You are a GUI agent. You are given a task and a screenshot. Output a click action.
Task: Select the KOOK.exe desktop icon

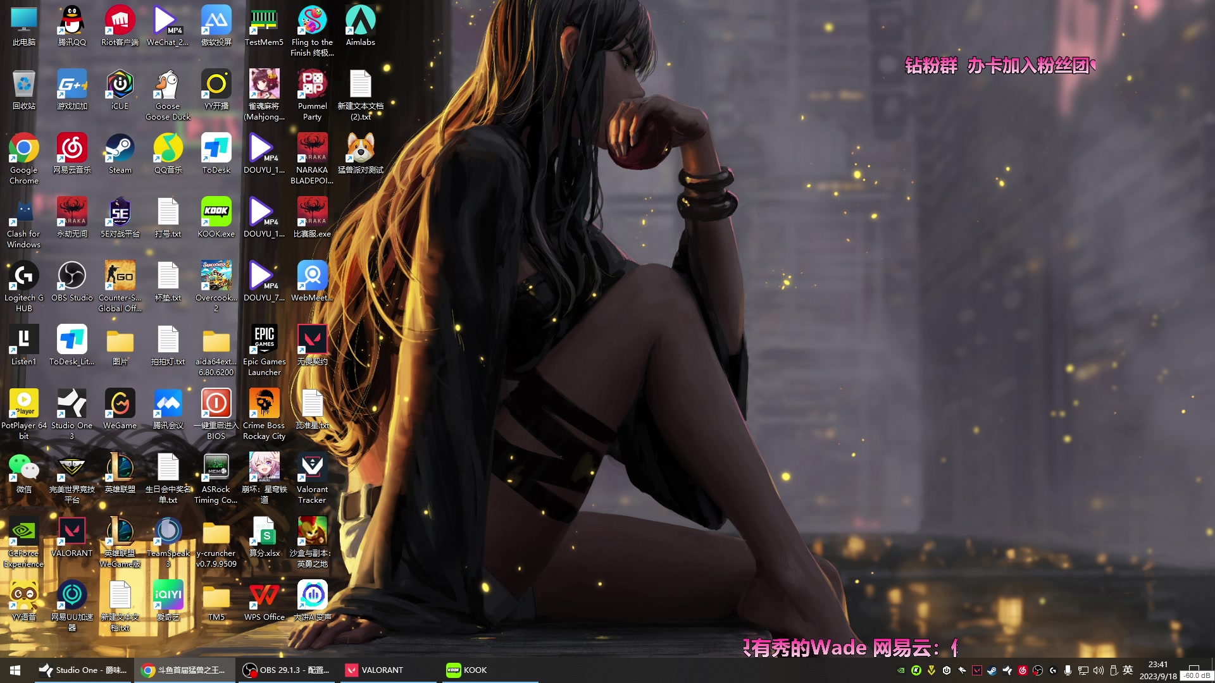pos(216,218)
